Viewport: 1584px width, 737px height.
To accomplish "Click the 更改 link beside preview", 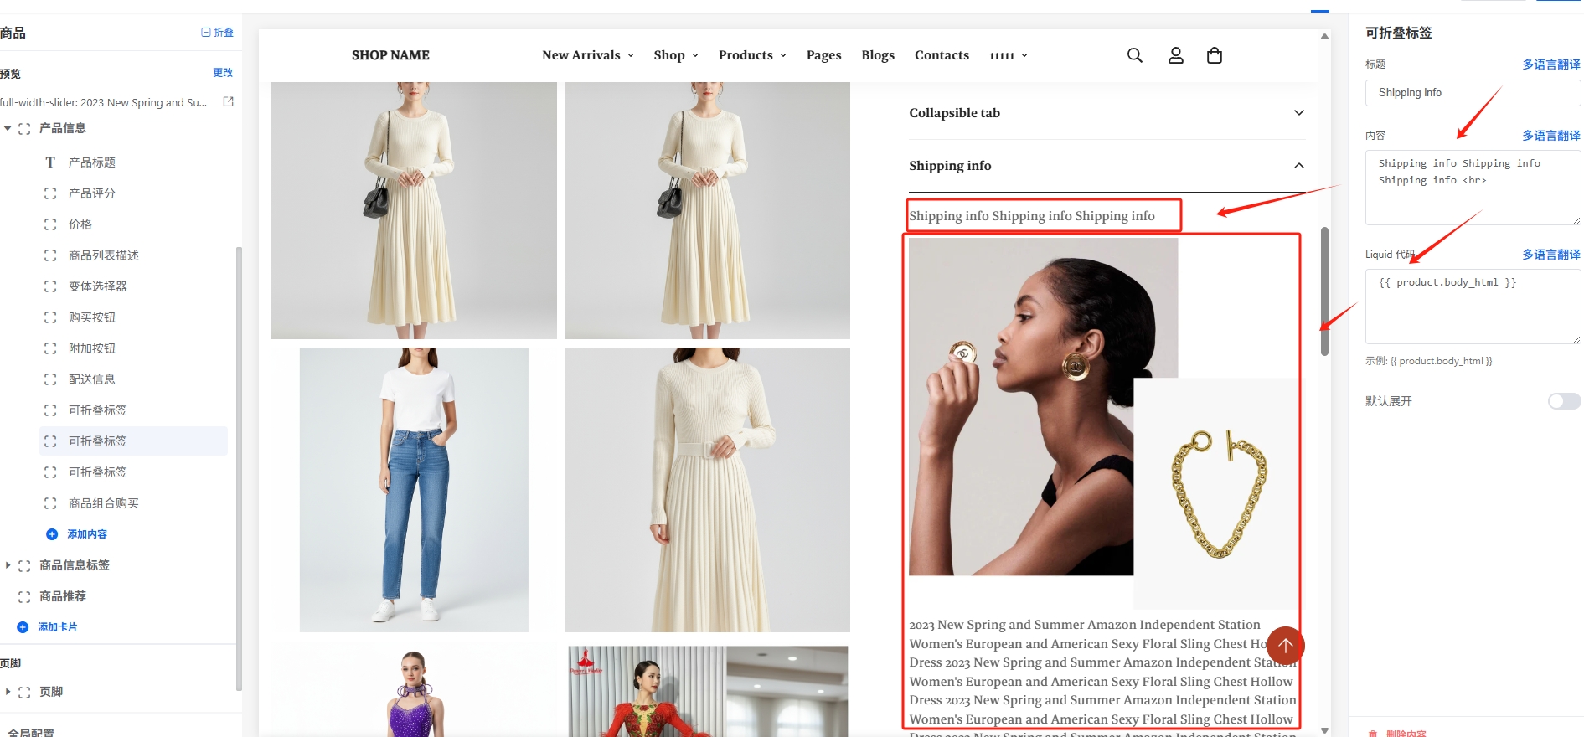I will (222, 73).
